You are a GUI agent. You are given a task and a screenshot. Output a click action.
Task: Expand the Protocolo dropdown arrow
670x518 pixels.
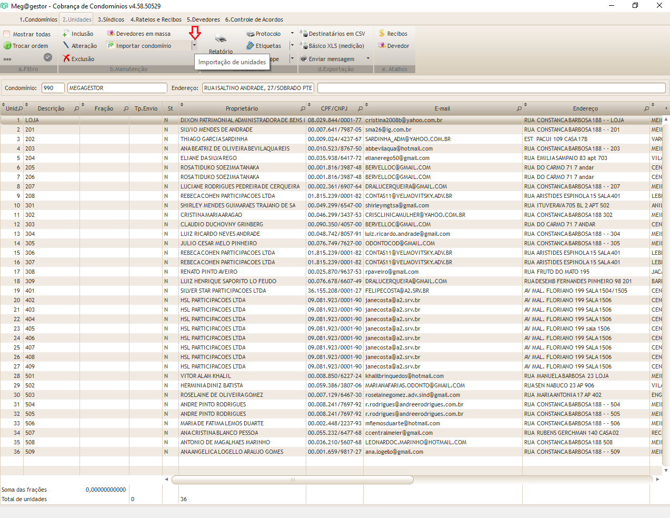coord(292,34)
